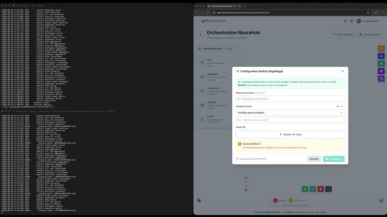Zoom in on the canvas
This screenshot has width=387, height=217.
click(x=246, y=178)
